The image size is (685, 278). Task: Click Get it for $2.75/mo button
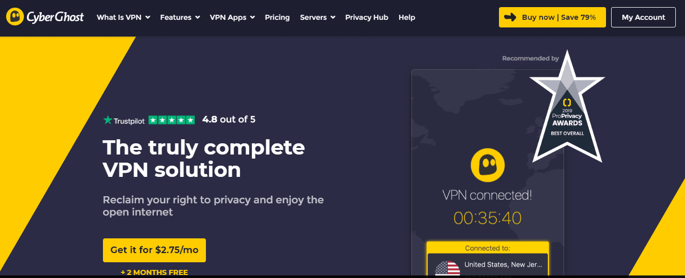(154, 250)
